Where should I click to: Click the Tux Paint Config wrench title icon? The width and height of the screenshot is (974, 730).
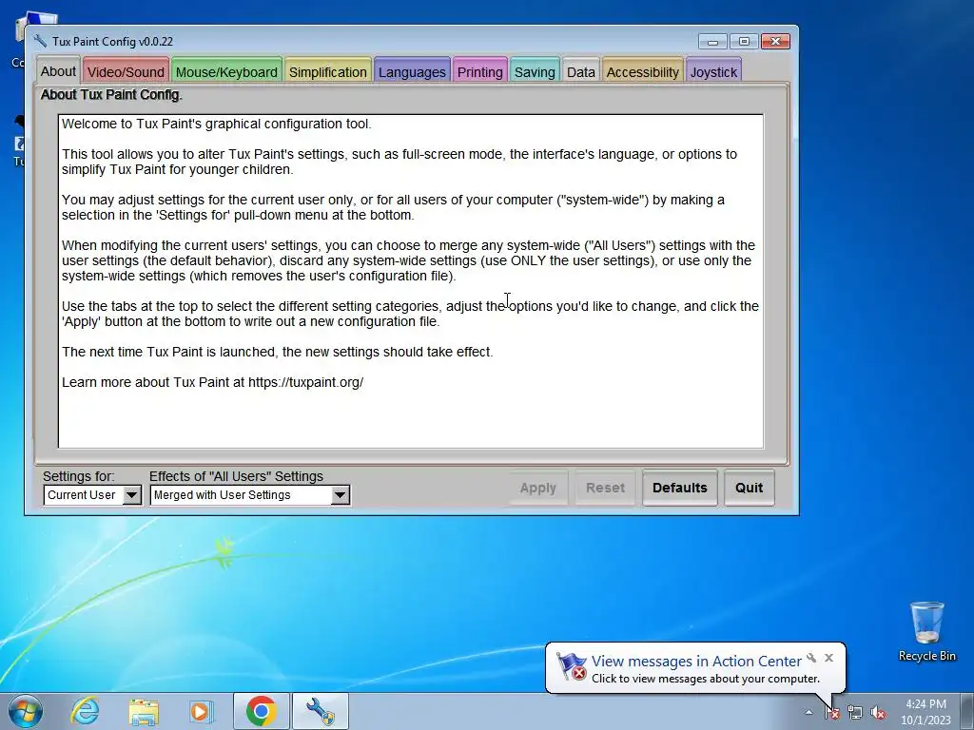coord(40,41)
